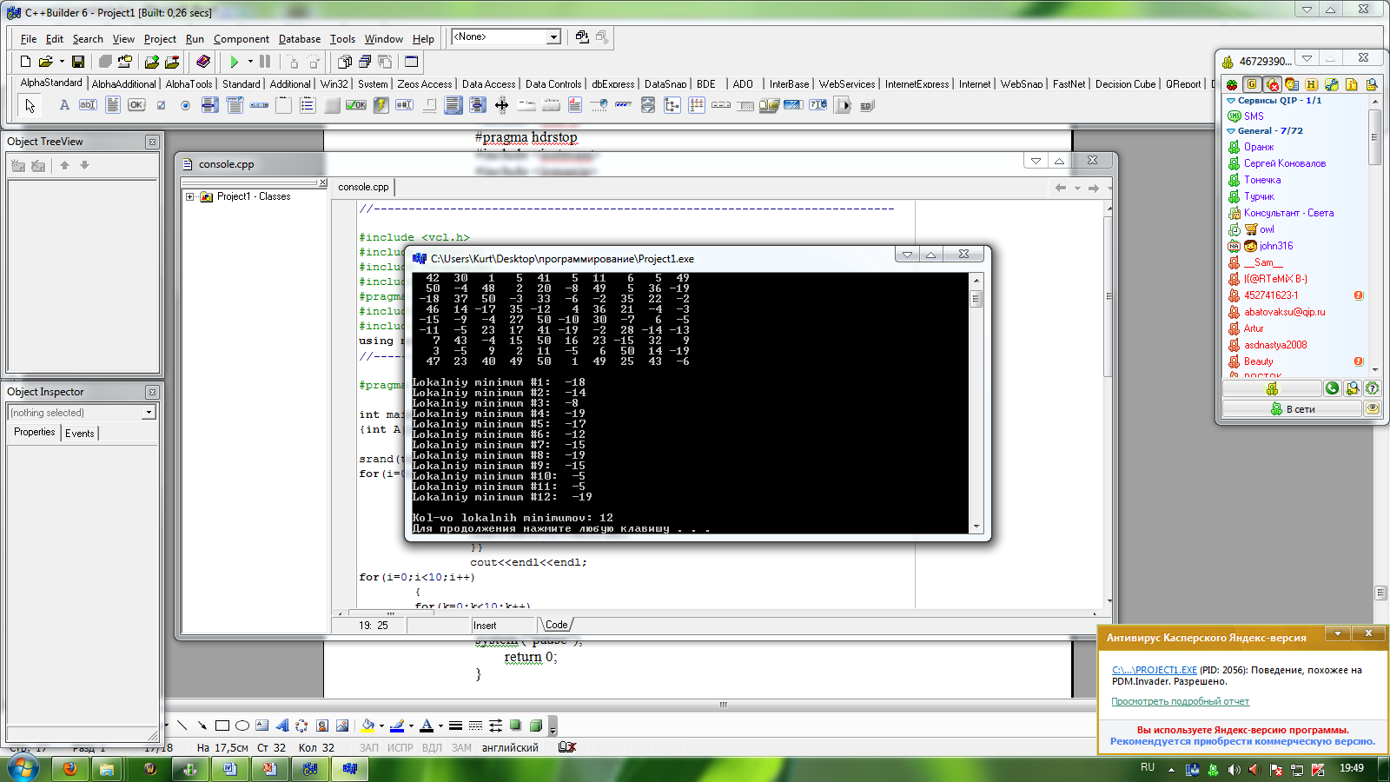Select the radio button component in palette
Viewport: 1390px width, 782px height.
[x=185, y=105]
